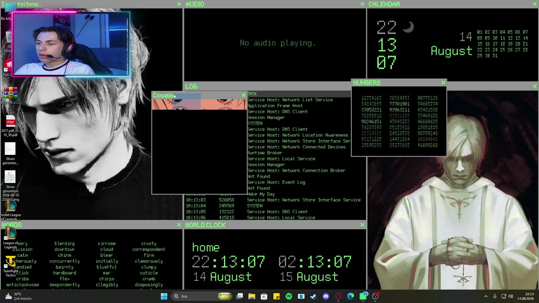The width and height of the screenshot is (539, 303).
Task: Click the word "correspondent" in Words
Action: coord(149,249)
